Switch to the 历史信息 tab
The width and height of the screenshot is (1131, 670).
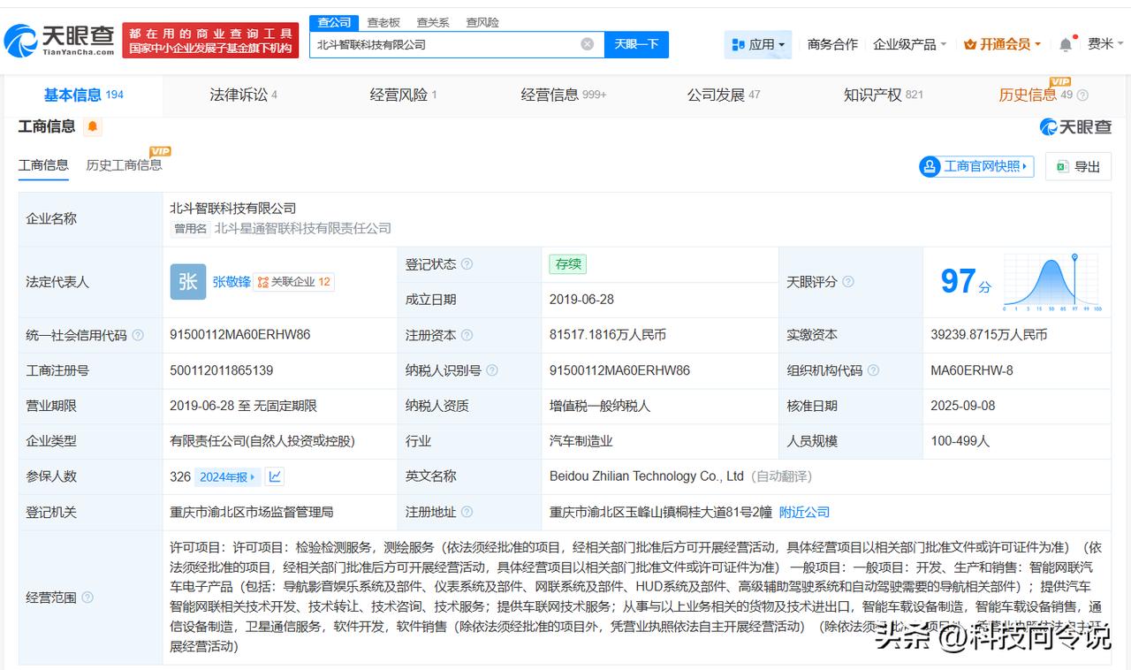click(1036, 95)
